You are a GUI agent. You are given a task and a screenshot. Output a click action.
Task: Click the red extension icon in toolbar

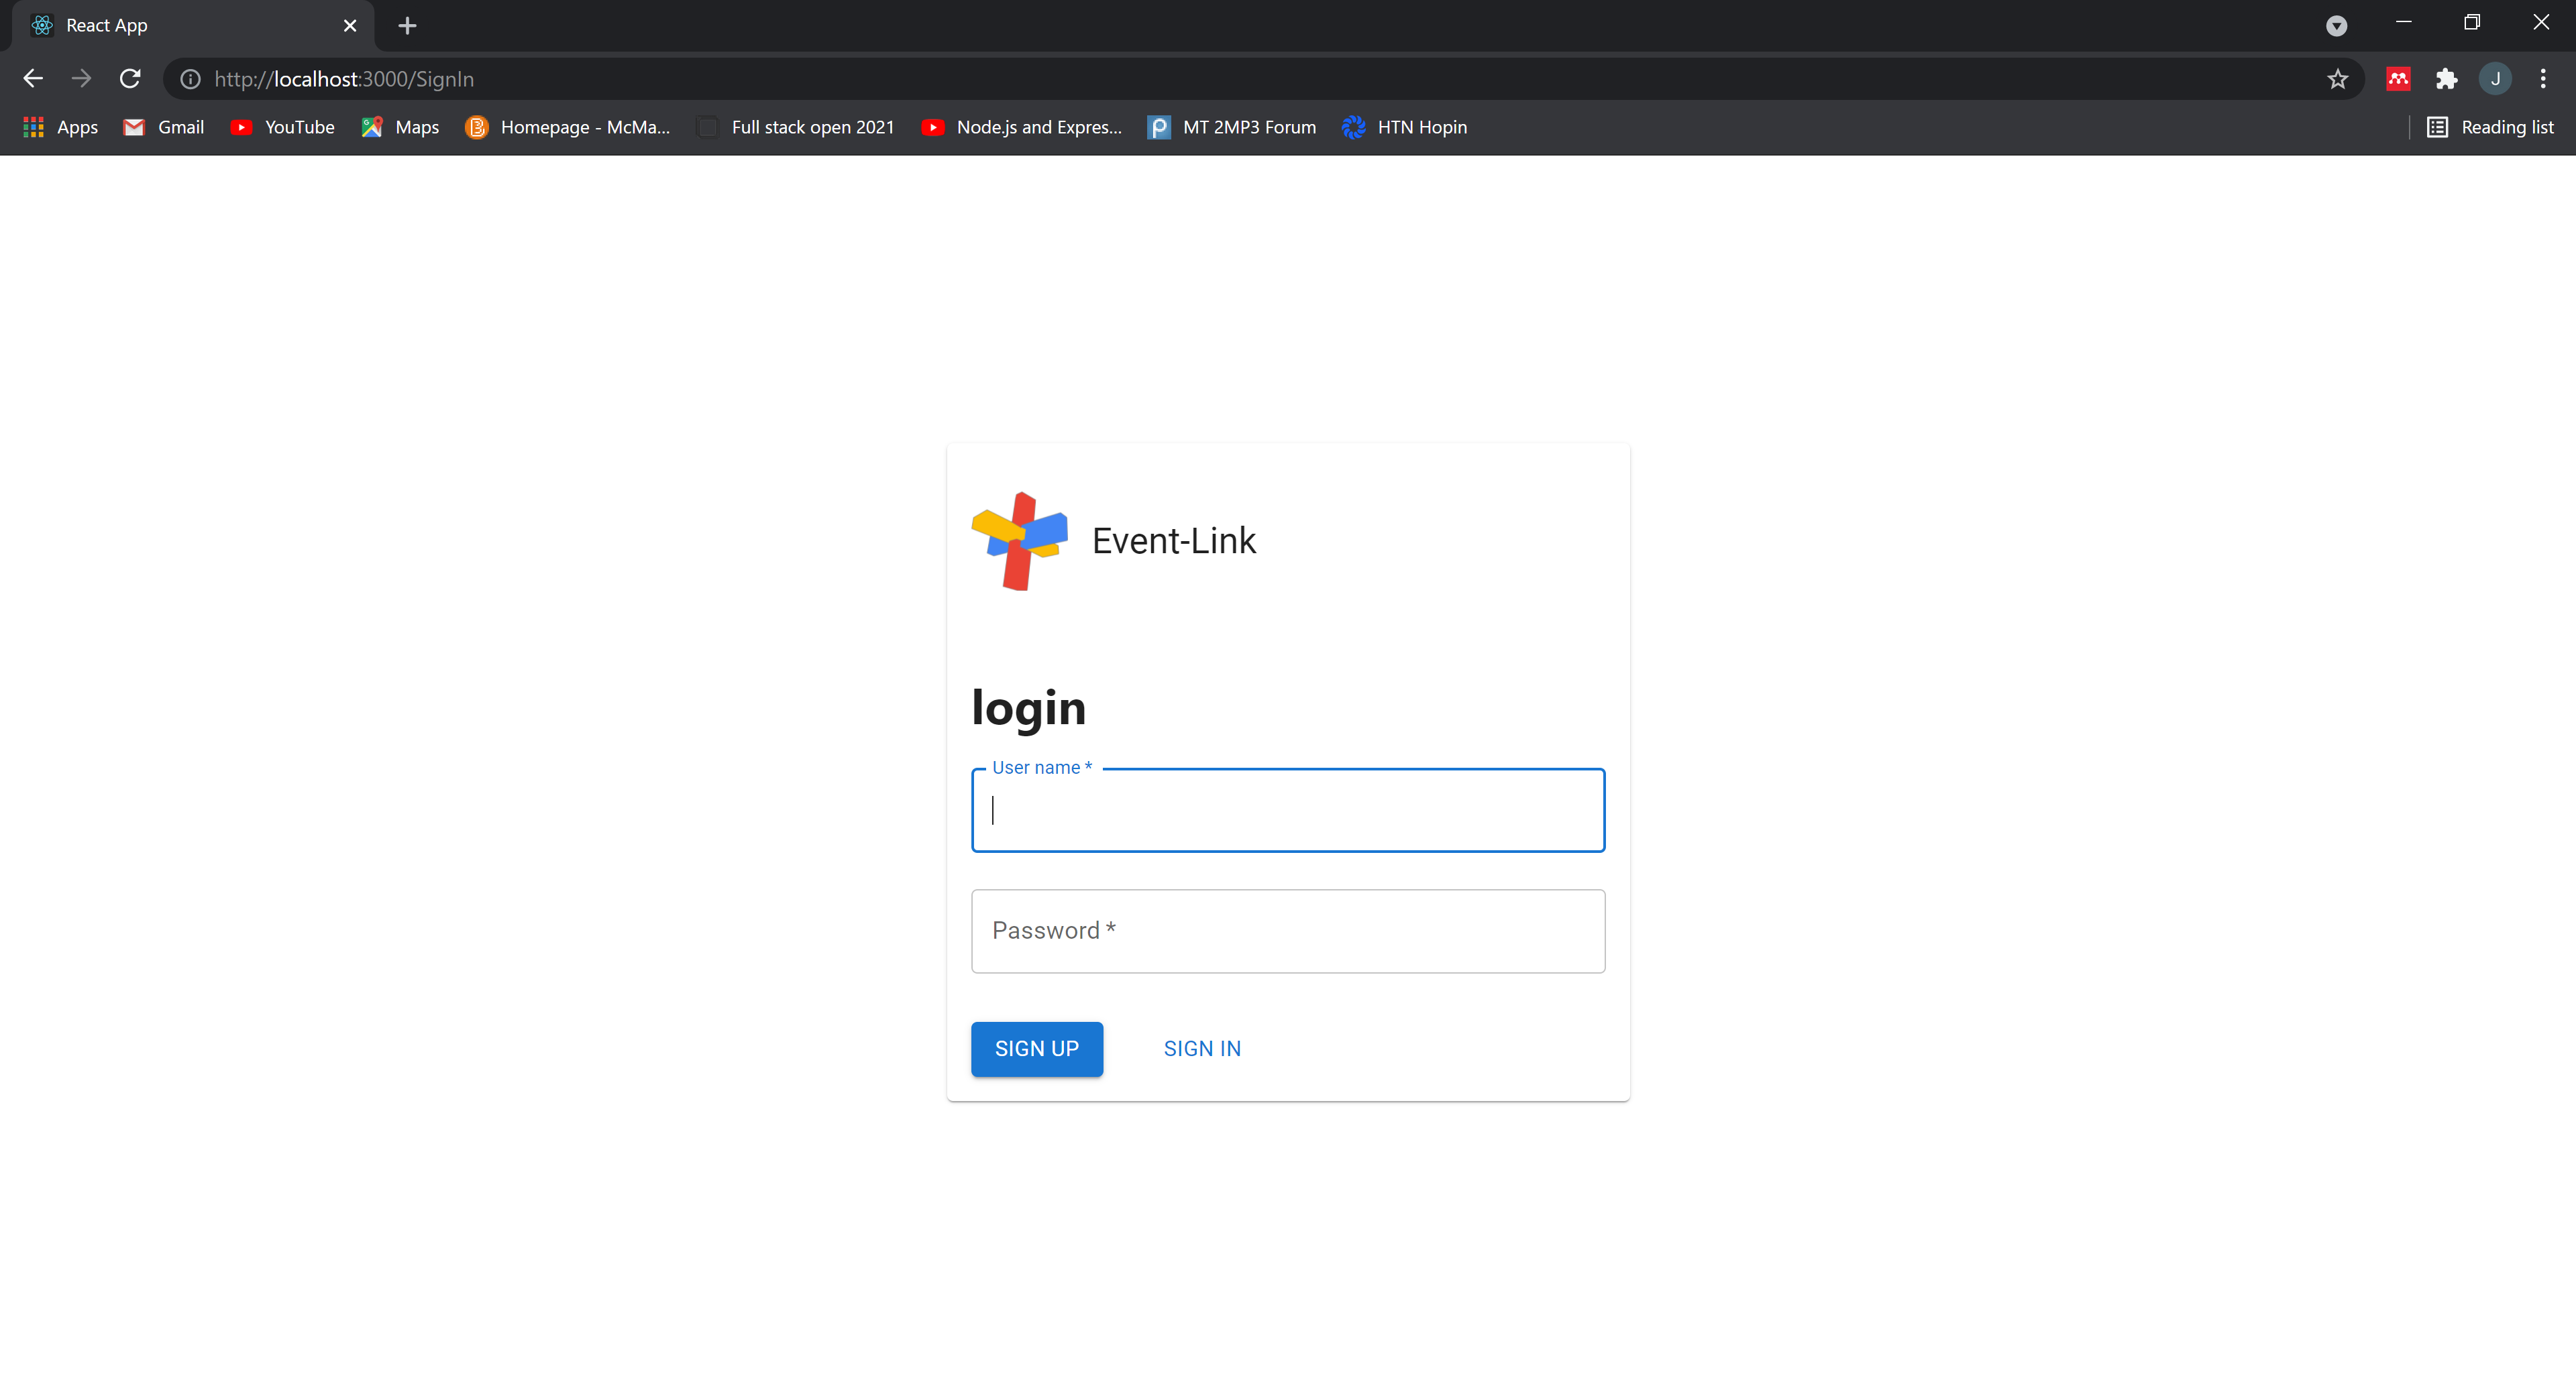[2398, 79]
